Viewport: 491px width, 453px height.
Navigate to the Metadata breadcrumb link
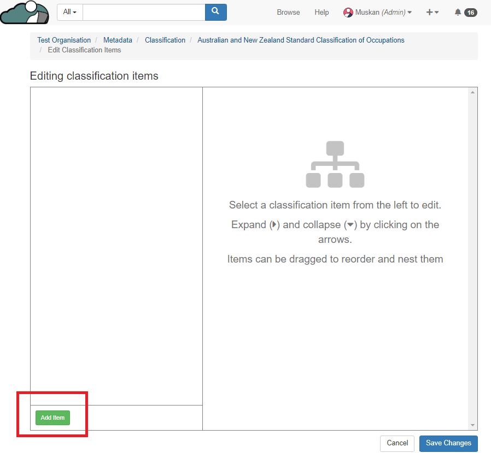[x=118, y=40]
